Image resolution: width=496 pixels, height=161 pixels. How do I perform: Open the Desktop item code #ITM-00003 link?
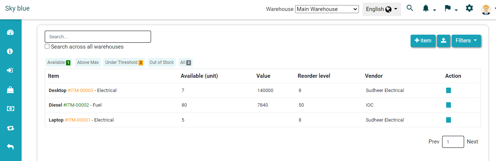pyautogui.click(x=80, y=91)
